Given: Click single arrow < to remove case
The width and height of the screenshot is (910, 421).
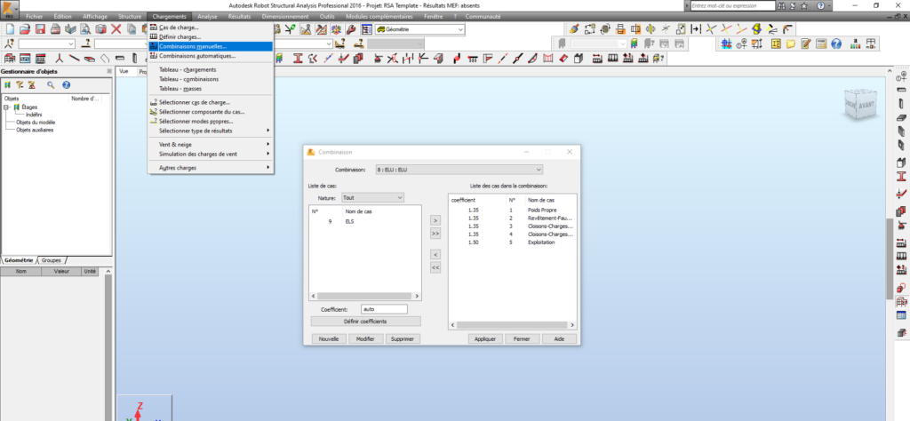Looking at the screenshot, I should pos(435,255).
